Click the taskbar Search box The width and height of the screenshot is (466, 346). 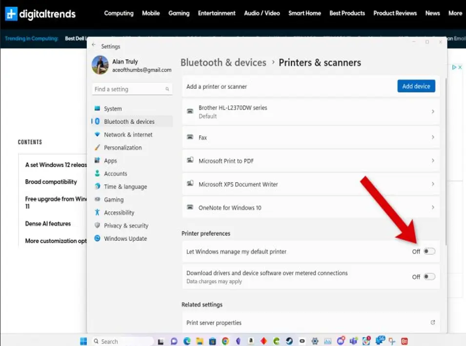[122, 341]
